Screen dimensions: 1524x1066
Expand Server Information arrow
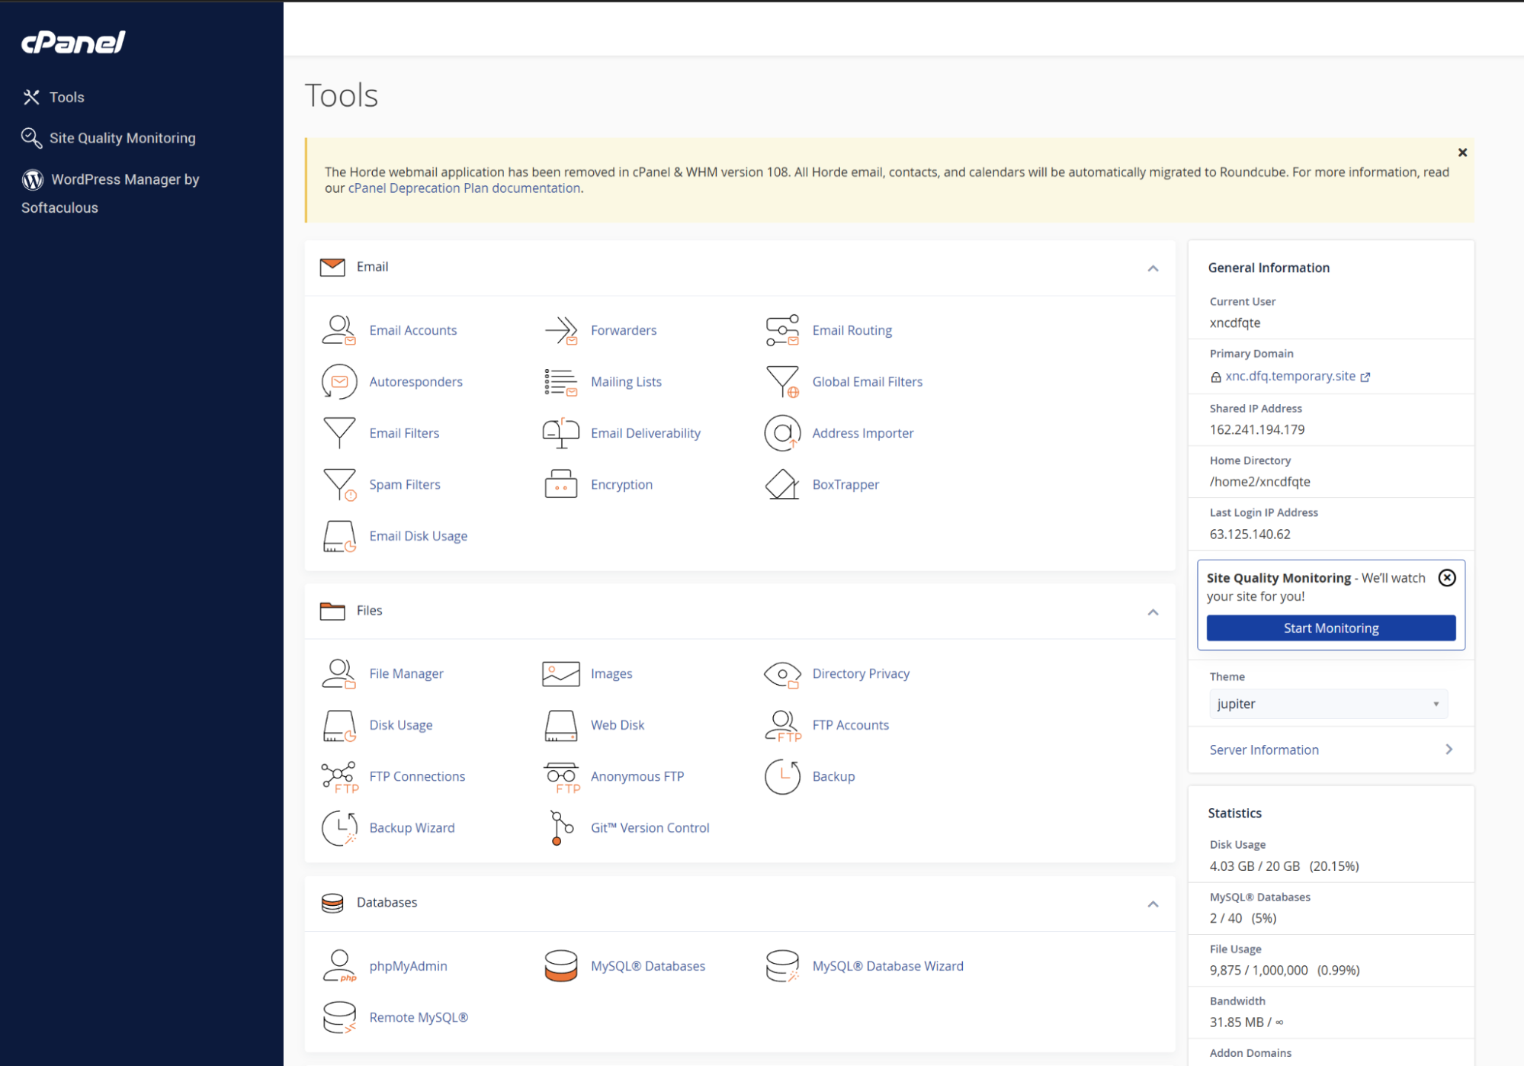point(1449,750)
